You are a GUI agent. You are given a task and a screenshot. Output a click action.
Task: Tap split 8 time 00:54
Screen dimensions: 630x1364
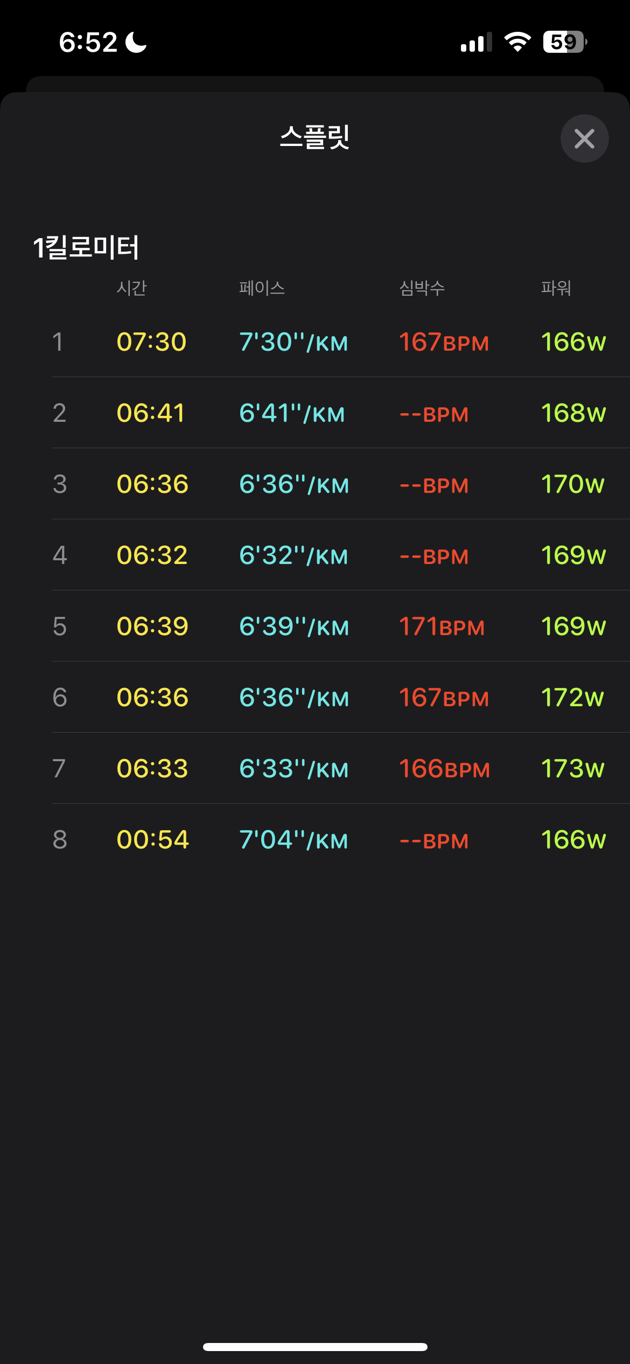(153, 840)
